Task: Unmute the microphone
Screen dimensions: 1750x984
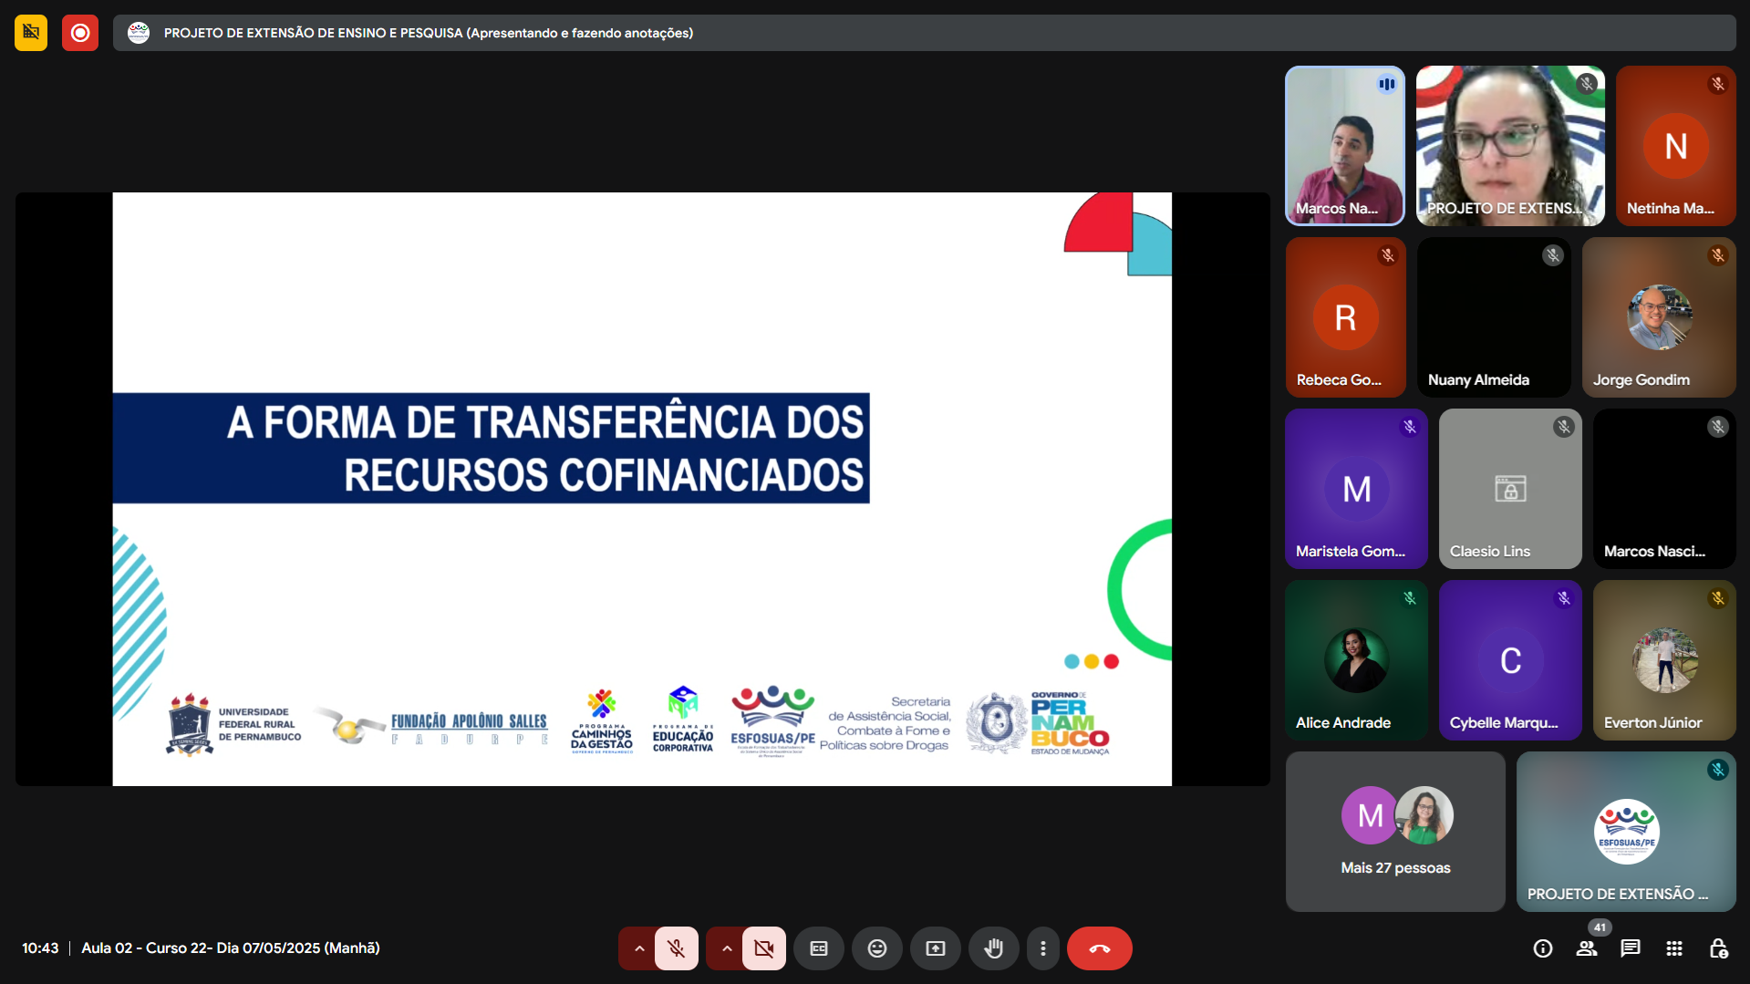Action: click(x=676, y=948)
